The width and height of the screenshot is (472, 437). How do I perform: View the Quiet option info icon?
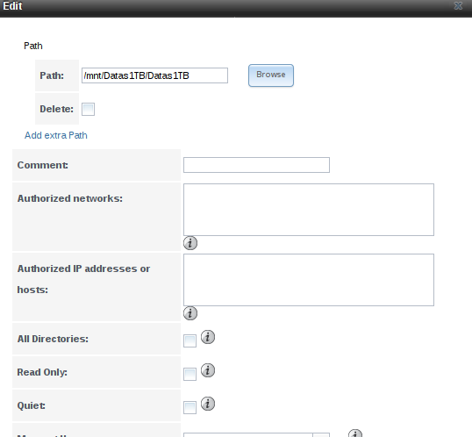(208, 404)
